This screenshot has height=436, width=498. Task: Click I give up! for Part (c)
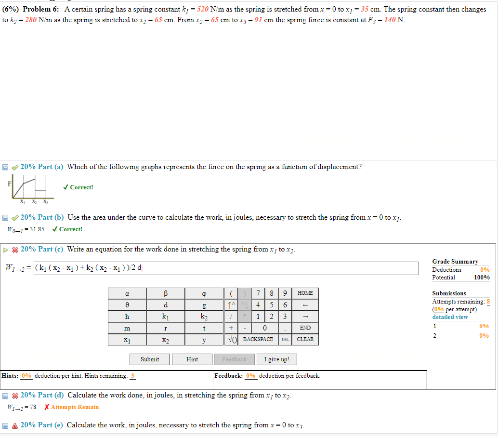(x=276, y=359)
